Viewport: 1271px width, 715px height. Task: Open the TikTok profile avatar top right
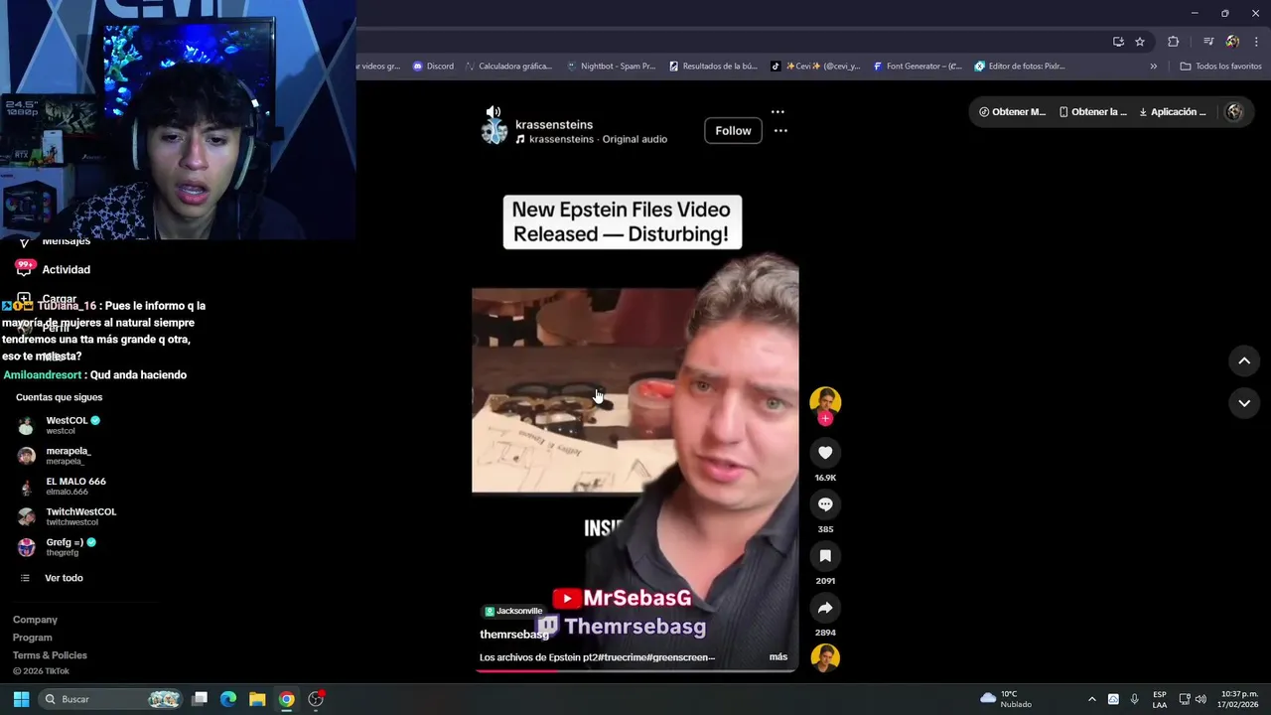click(1234, 112)
